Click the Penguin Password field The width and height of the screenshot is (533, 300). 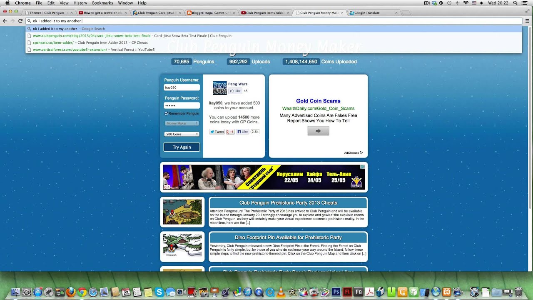coord(182,105)
